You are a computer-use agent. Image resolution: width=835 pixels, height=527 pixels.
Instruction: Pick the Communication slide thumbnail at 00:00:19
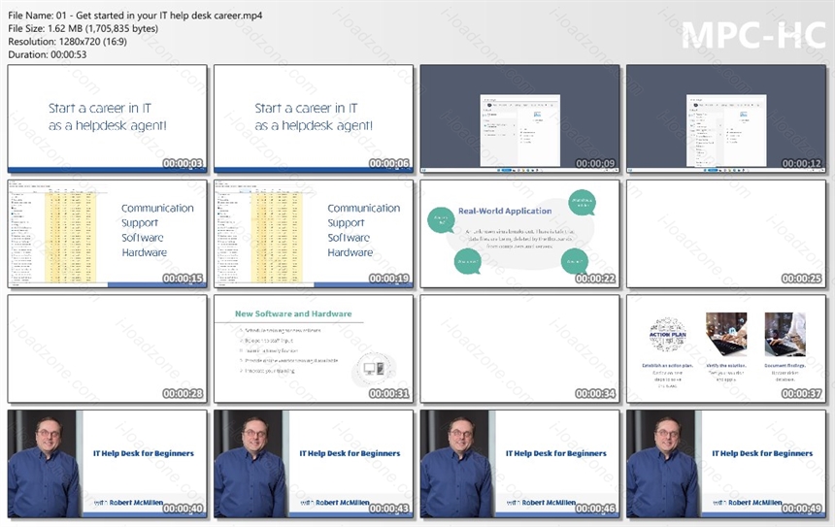pyautogui.click(x=314, y=234)
